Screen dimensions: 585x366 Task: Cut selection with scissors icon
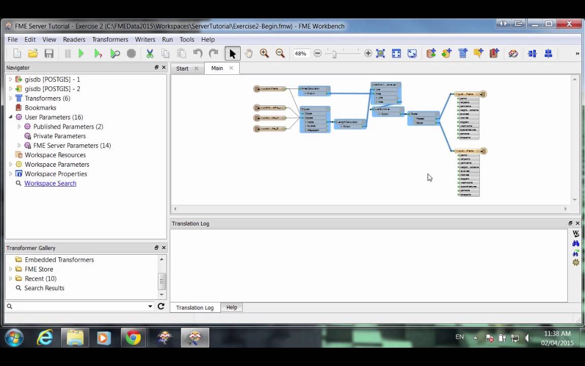coord(150,53)
